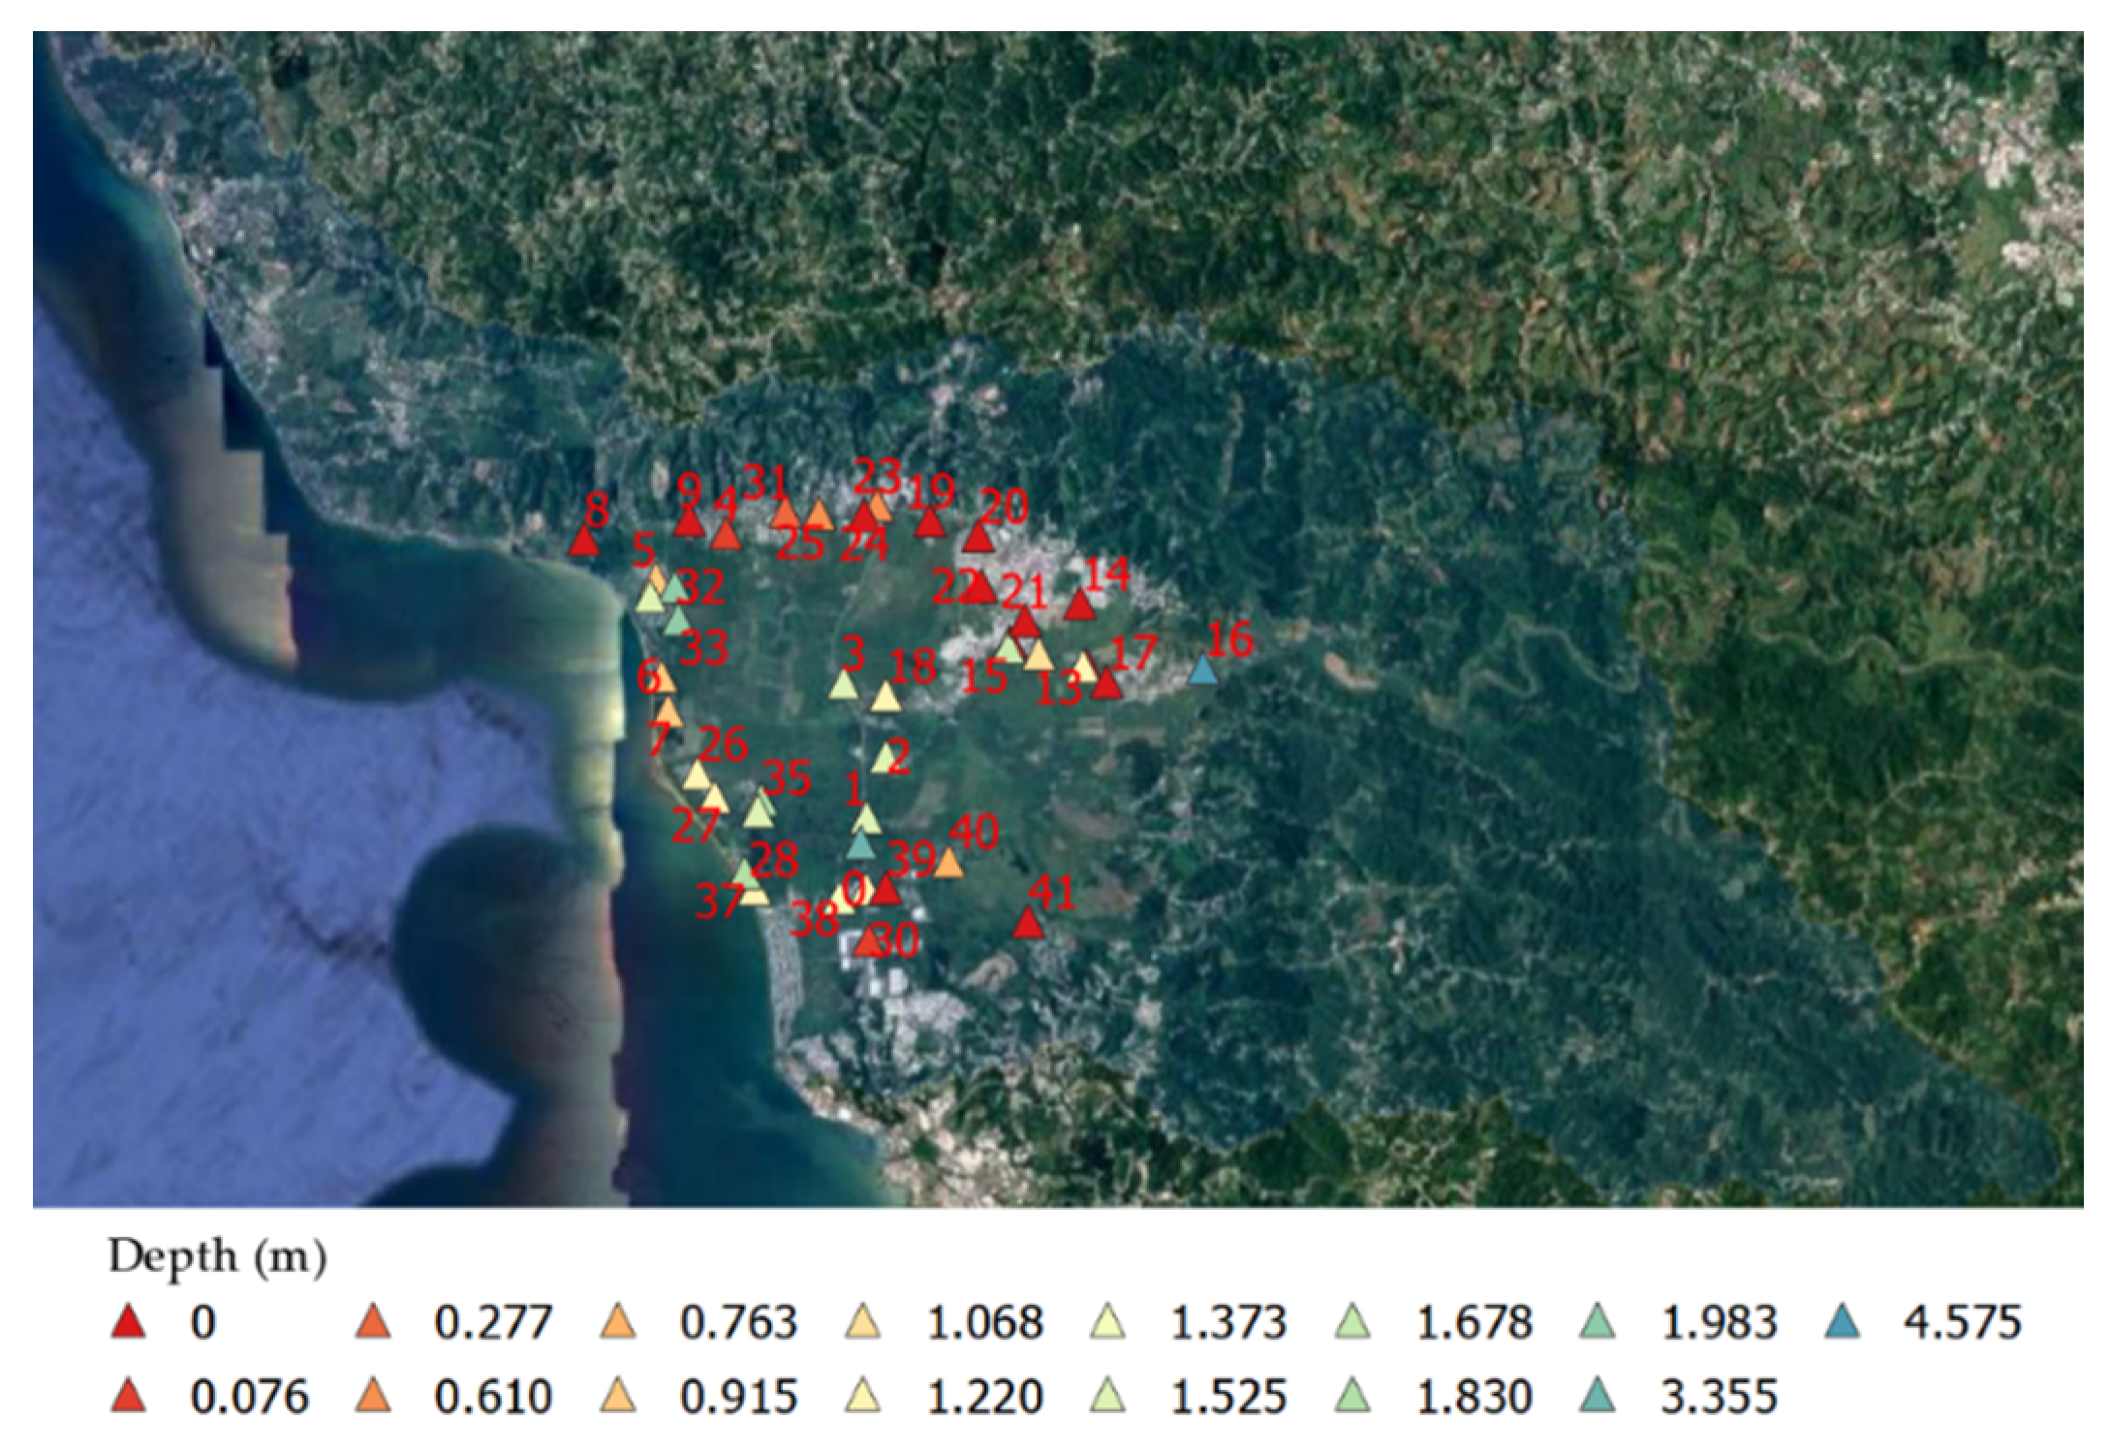2111x1451 pixels.
Task: Select the red triangle marker above label 24
Action: (863, 517)
